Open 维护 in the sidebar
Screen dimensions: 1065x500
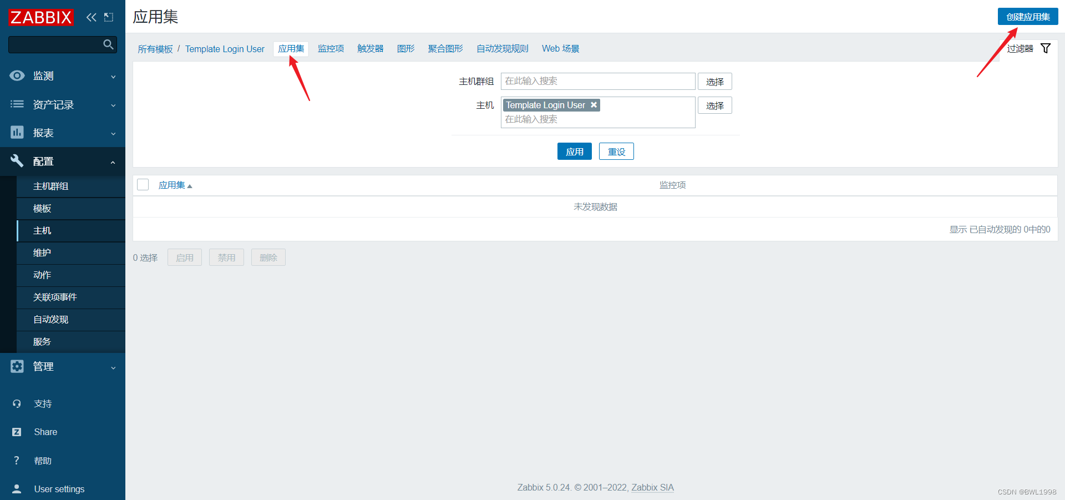(x=71, y=253)
